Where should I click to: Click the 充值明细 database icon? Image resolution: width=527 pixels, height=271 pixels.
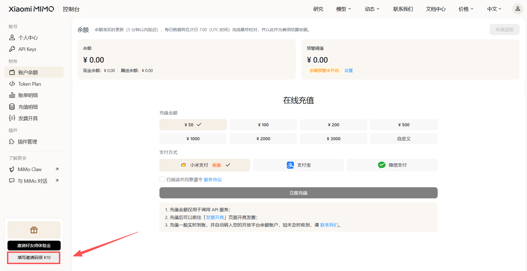(12, 107)
